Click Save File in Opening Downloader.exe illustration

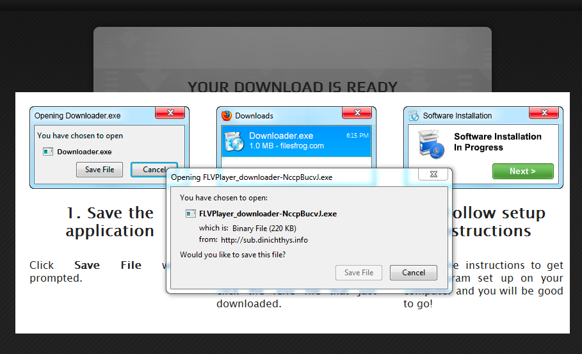(x=99, y=170)
